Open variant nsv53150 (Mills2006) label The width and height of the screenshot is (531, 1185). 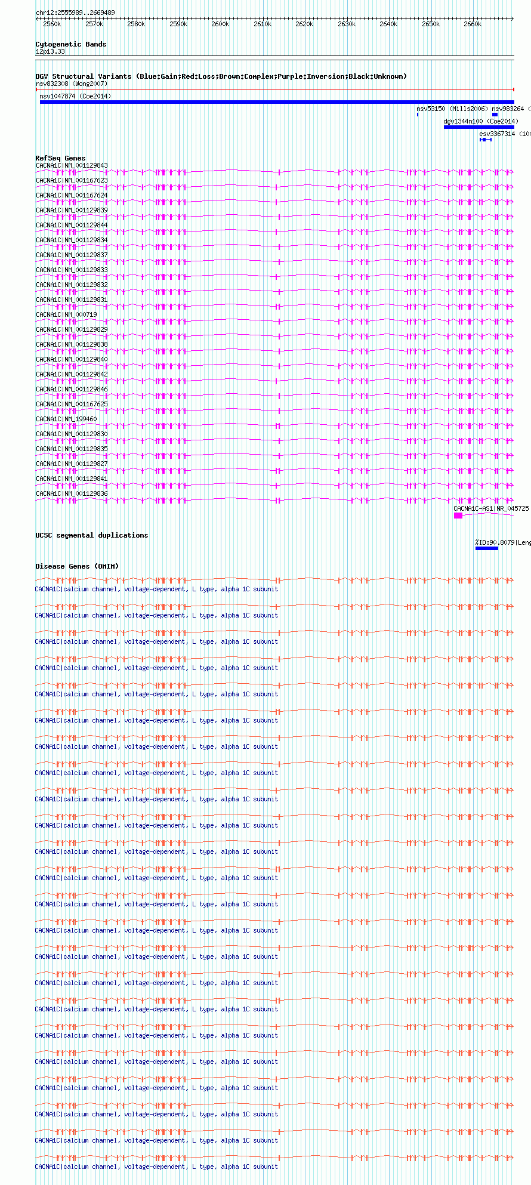(x=452, y=109)
